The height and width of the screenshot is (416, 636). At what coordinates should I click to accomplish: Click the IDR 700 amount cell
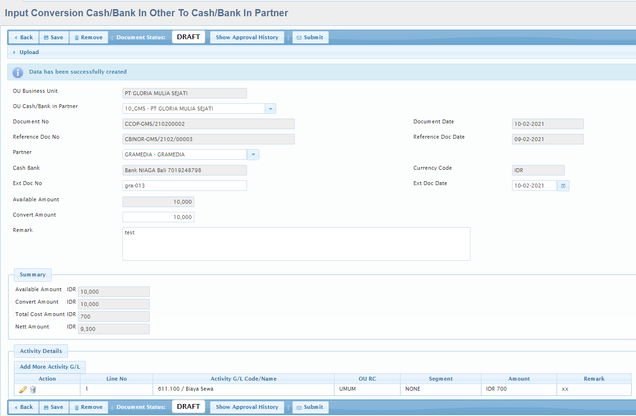coord(519,389)
